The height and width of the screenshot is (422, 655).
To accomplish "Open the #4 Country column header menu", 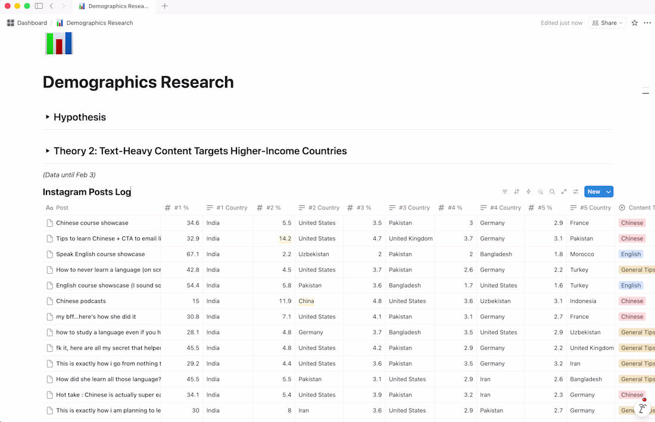I will pyautogui.click(x=500, y=208).
